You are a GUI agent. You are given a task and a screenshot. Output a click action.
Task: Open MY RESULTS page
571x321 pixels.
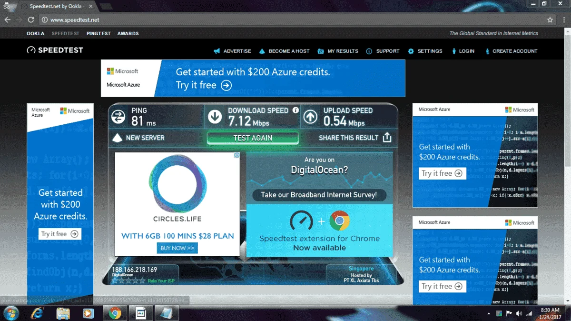click(x=343, y=51)
